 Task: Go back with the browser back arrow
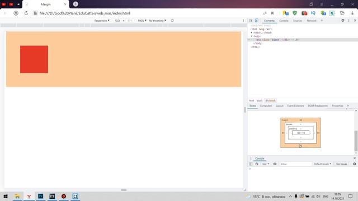tap(6, 13)
